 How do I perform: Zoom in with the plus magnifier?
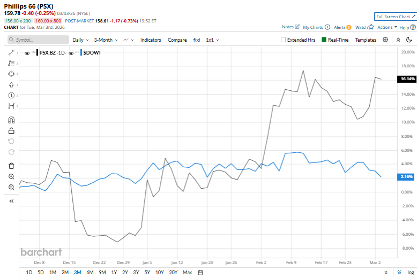(11, 176)
